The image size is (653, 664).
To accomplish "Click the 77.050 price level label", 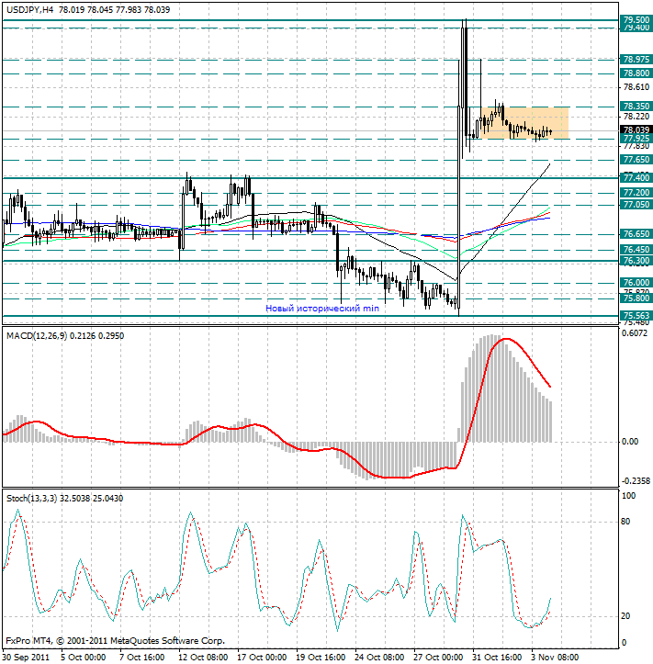I will tap(636, 205).
